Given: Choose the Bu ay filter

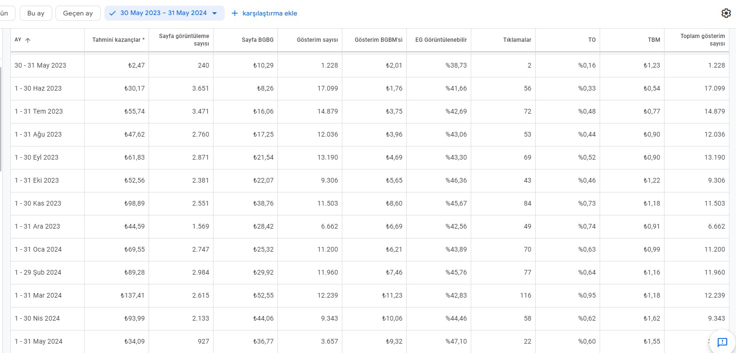Looking at the screenshot, I should [x=36, y=13].
